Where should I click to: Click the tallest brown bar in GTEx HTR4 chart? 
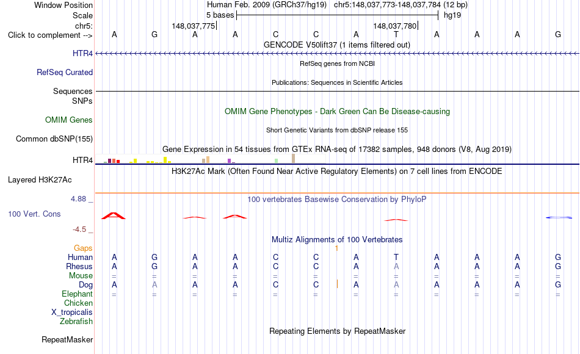[x=293, y=159]
